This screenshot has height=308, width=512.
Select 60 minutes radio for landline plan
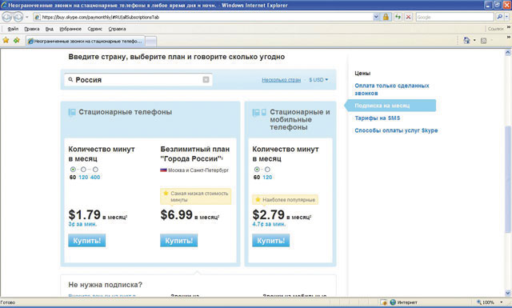coord(73,169)
